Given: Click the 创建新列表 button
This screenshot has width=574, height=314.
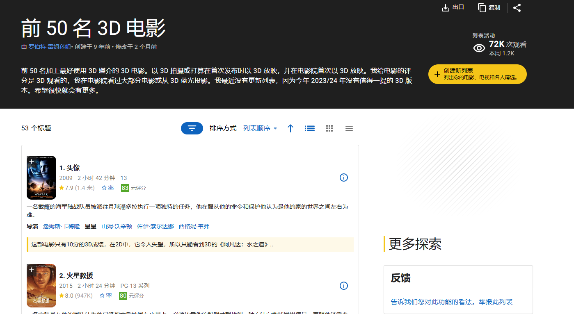Looking at the screenshot, I should click(478, 74).
